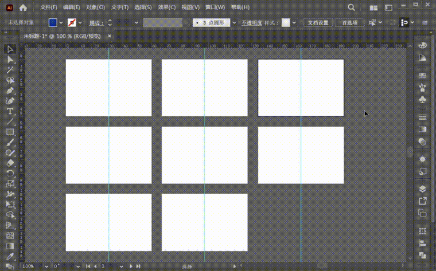Click the stroke none swatch
The height and width of the screenshot is (271, 436).
coord(72,22)
